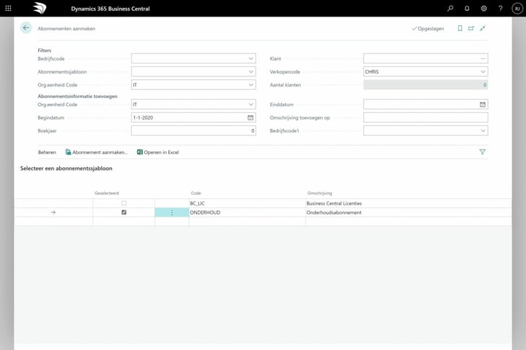Select Onderhoudsabonnement description cell

(408, 212)
